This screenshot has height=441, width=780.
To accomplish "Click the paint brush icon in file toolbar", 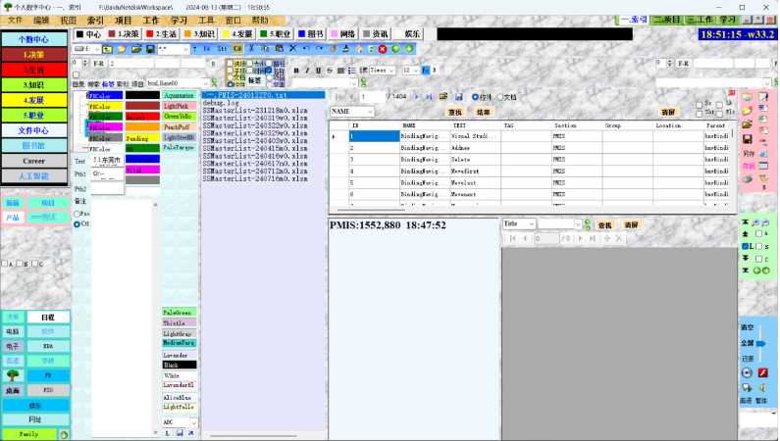I will click(333, 49).
